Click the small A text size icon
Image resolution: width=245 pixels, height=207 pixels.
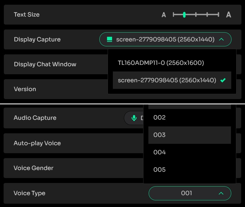point(164,15)
